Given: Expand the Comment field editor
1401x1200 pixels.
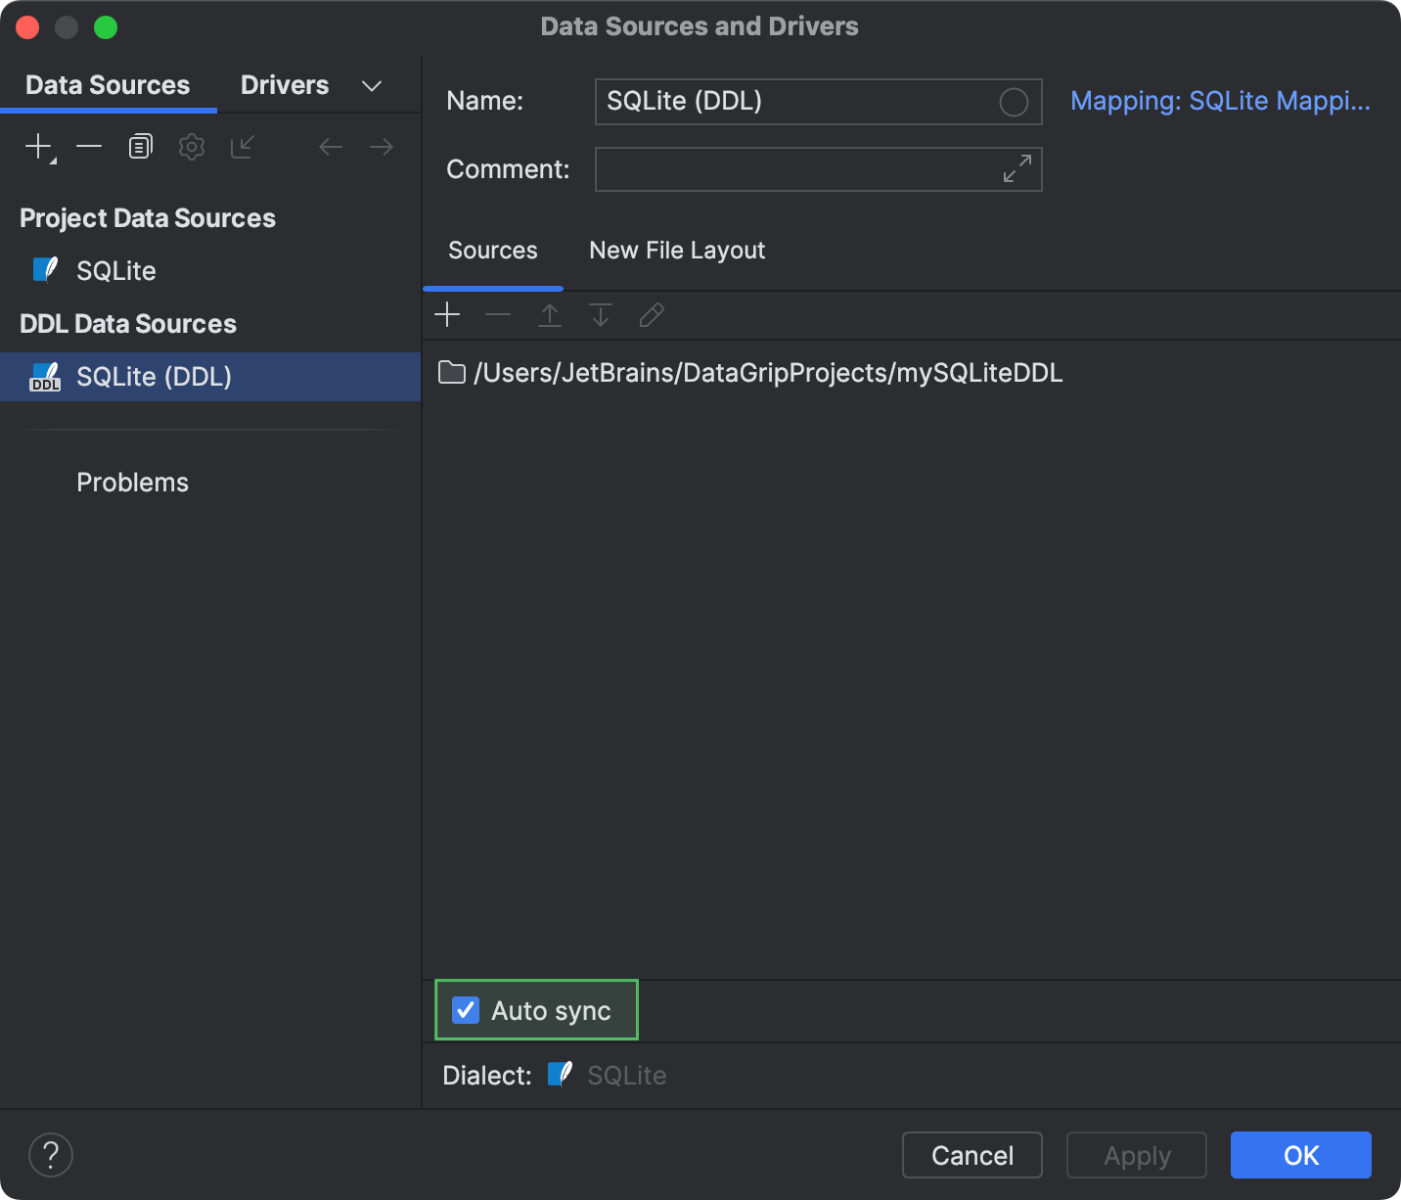Looking at the screenshot, I should click(x=1017, y=169).
